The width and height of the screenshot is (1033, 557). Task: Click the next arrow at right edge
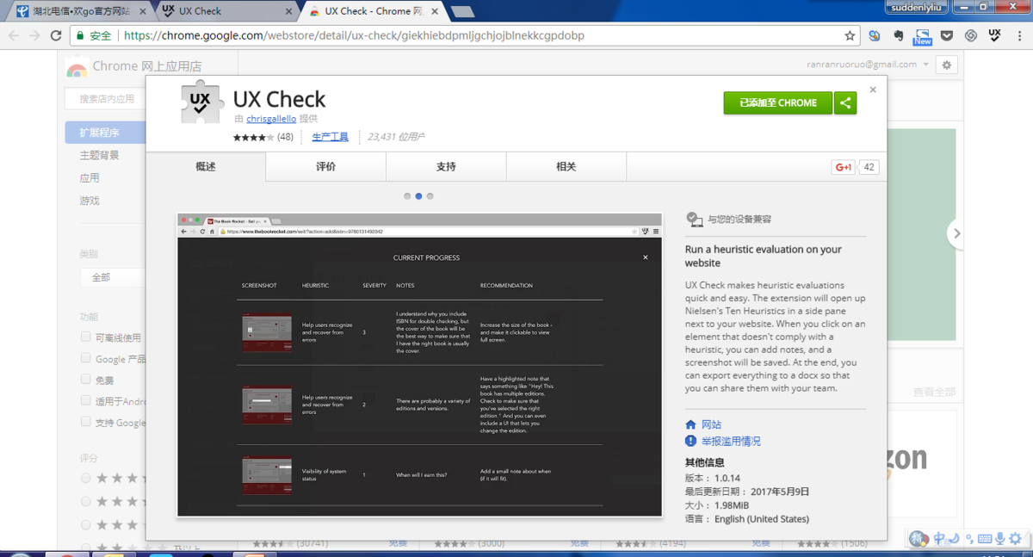956,233
